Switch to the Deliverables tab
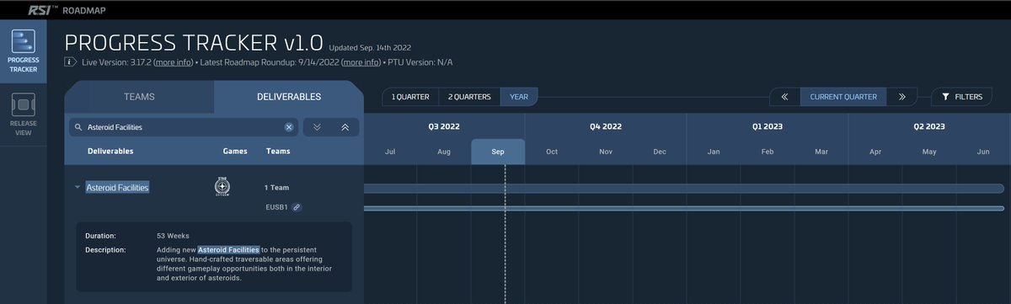 288,97
